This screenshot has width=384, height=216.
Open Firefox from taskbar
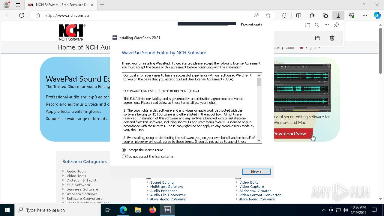click(x=153, y=210)
